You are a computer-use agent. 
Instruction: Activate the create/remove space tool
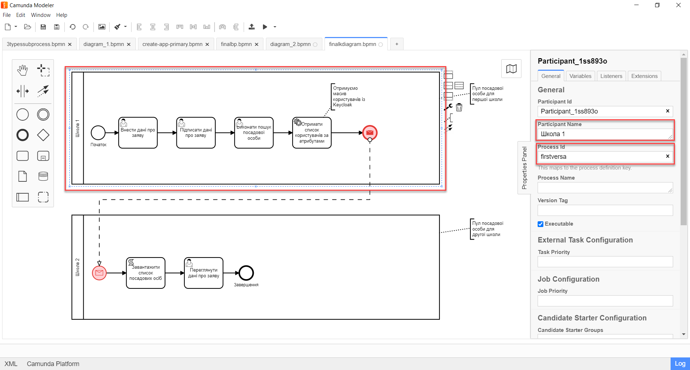pyautogui.click(x=23, y=91)
